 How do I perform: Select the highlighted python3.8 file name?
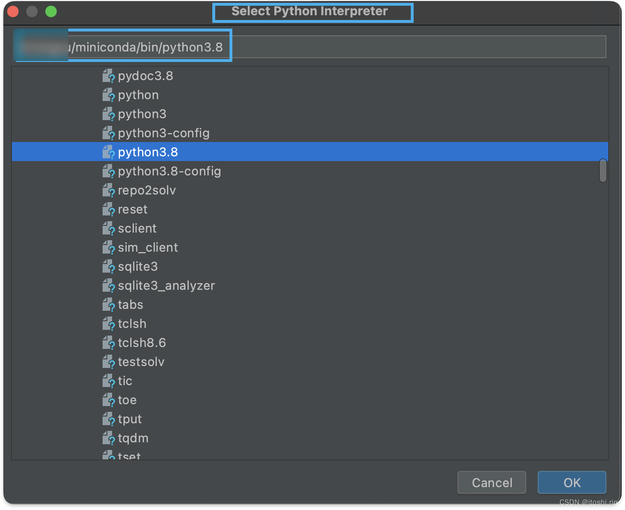click(x=148, y=153)
